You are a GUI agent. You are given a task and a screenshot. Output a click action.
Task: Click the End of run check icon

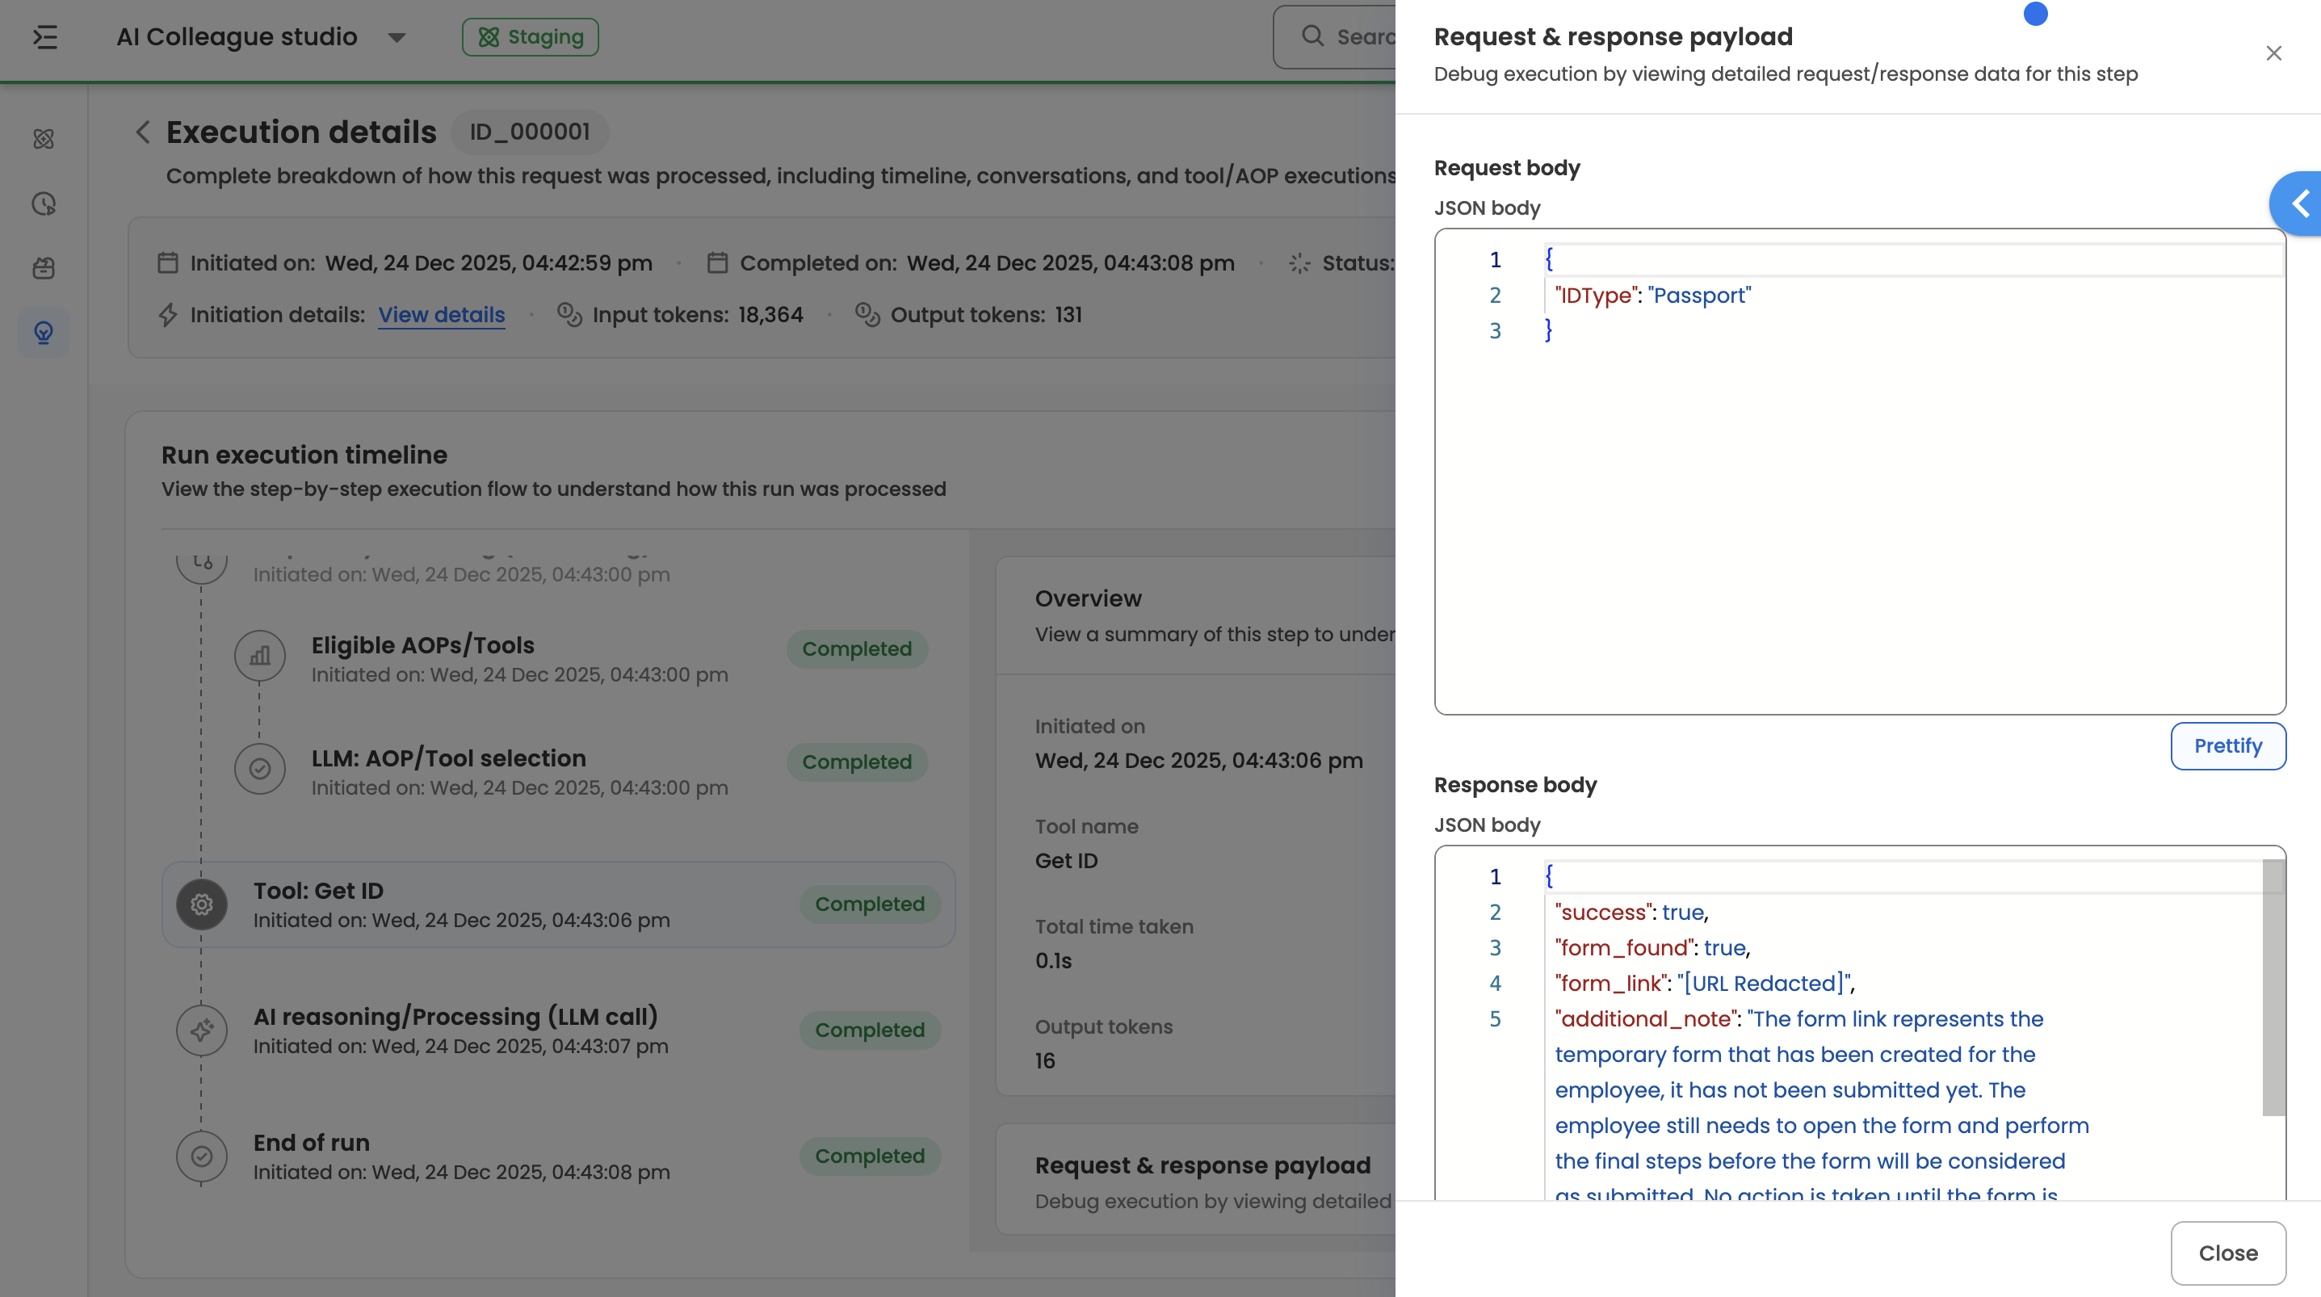point(202,1156)
